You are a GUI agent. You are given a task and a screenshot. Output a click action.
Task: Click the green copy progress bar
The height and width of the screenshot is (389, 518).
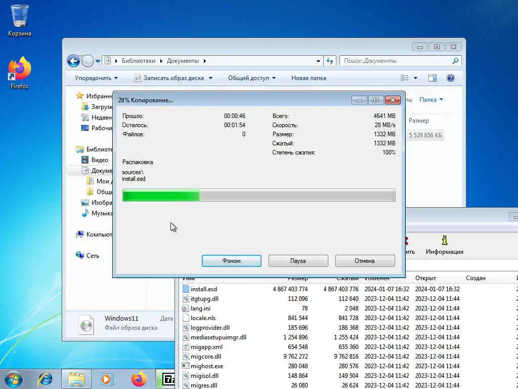258,195
